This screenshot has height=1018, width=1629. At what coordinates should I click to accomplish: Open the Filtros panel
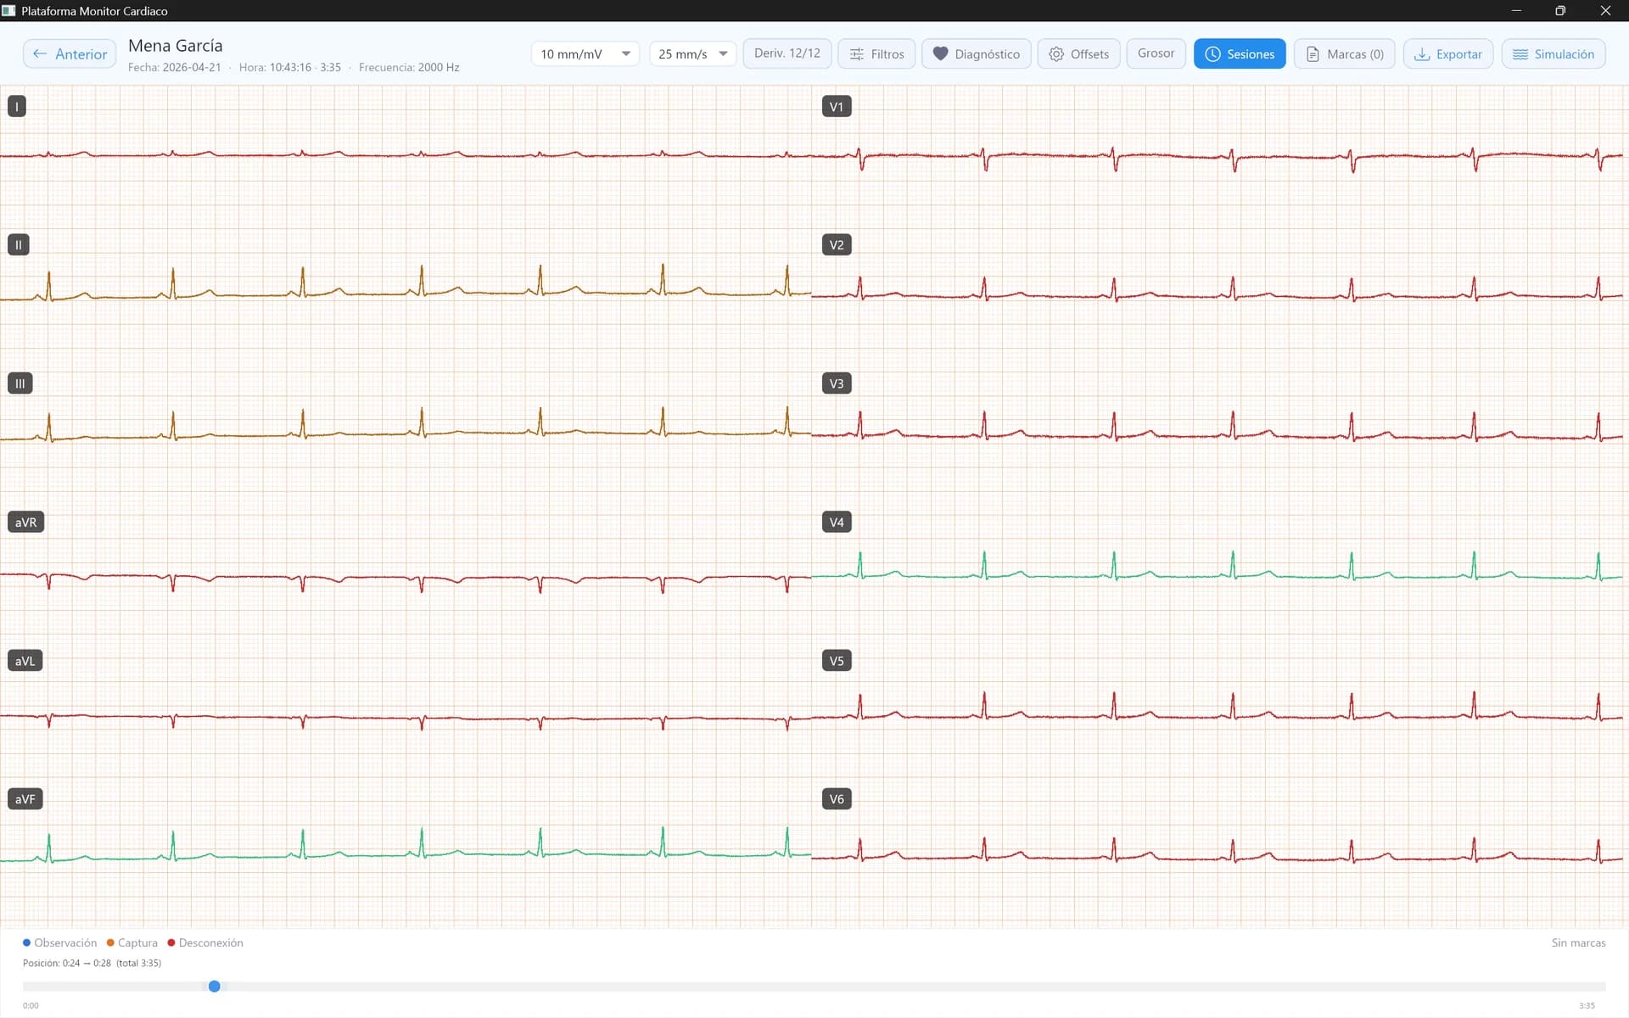[876, 53]
